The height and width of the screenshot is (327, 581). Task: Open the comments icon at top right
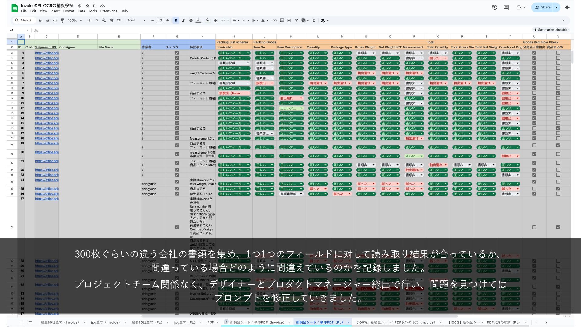(506, 8)
